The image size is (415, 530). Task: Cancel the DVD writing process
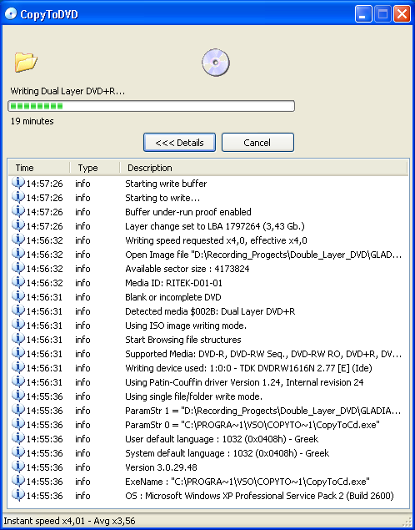[257, 142]
